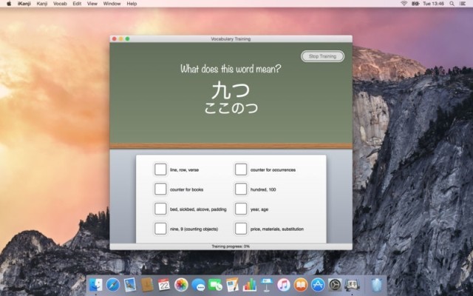473x296 pixels.
Task: Launch iTunes from the dock
Action: [x=284, y=284]
